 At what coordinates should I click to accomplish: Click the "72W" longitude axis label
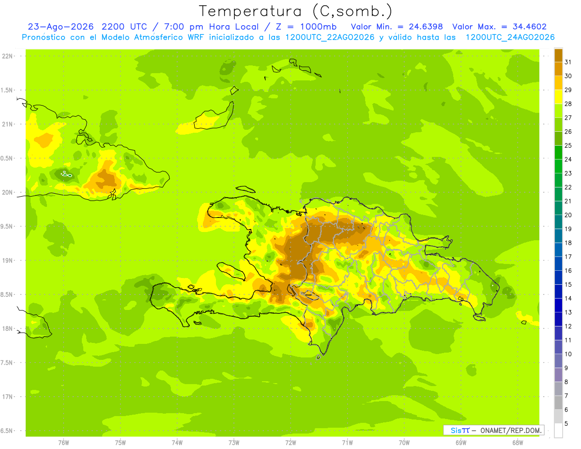click(x=290, y=443)
